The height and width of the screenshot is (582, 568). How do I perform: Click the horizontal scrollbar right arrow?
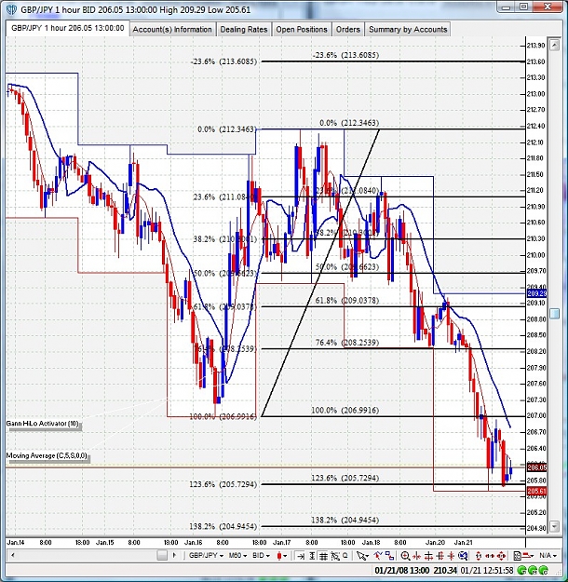174,556
